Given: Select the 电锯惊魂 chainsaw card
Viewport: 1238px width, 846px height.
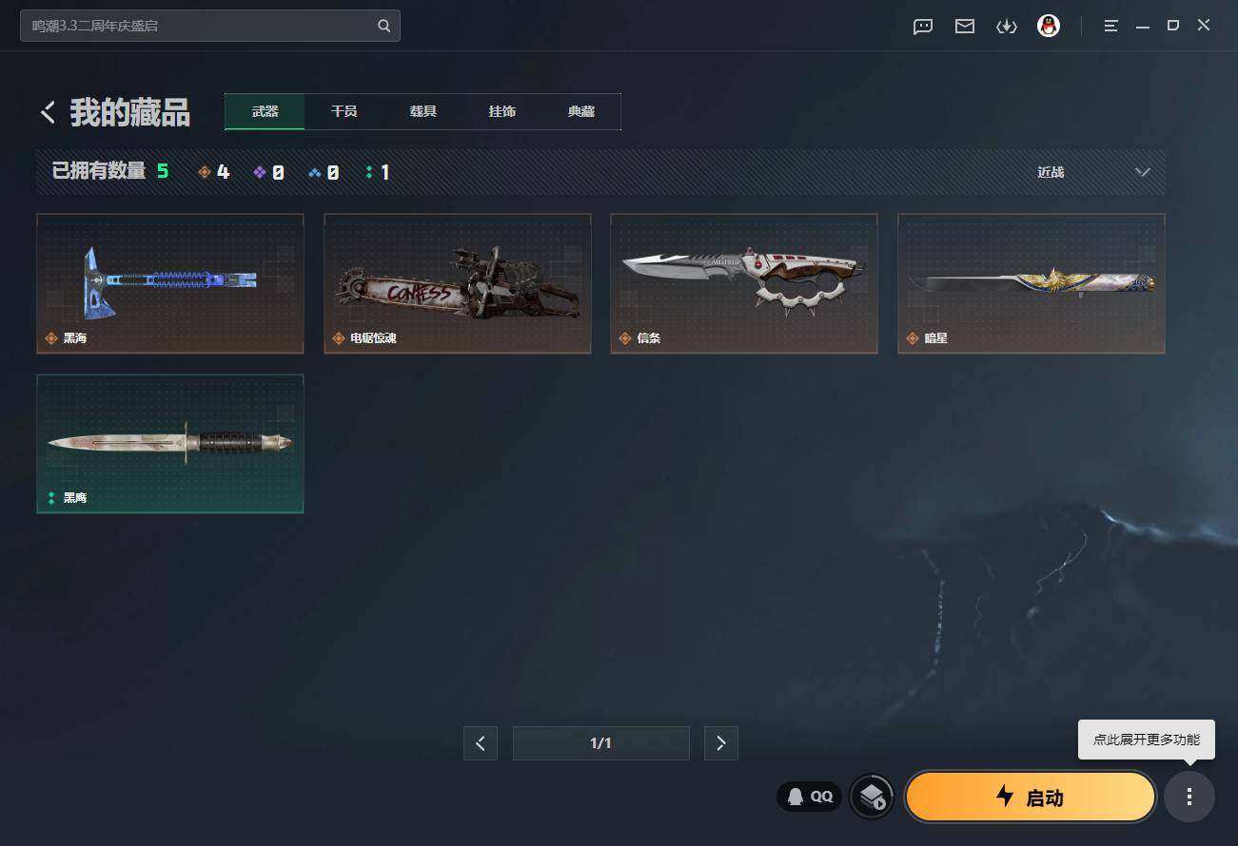Looking at the screenshot, I should click(x=458, y=283).
